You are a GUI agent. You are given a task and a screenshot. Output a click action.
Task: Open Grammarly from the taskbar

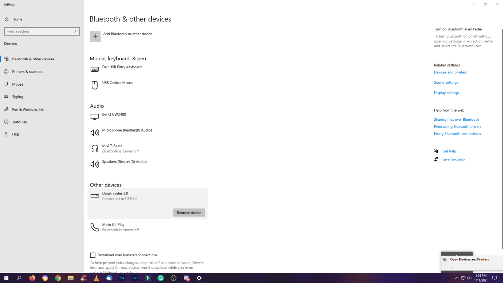point(161,278)
